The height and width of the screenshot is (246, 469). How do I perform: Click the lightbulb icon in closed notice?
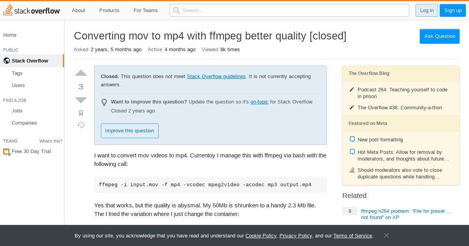[104, 102]
